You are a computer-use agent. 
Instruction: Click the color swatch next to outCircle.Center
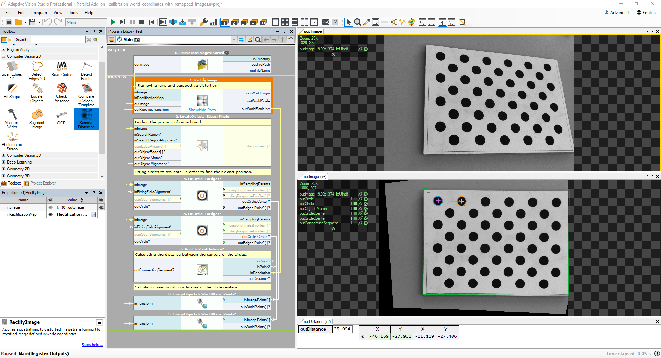coord(351,213)
